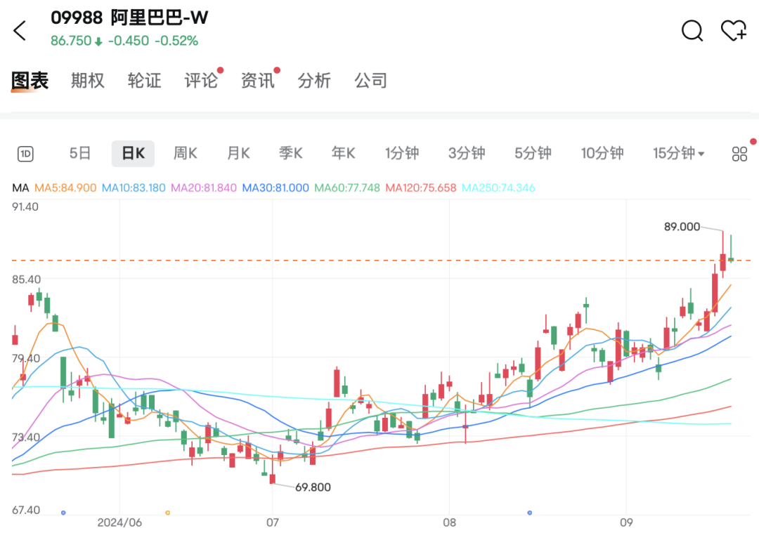
Task: Click the MA120:75.658 value
Action: (421, 187)
